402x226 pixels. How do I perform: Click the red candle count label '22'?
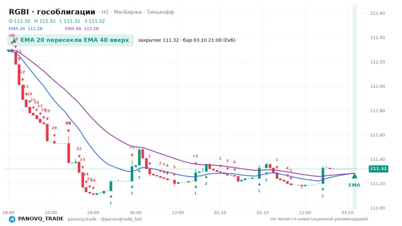coord(79,149)
